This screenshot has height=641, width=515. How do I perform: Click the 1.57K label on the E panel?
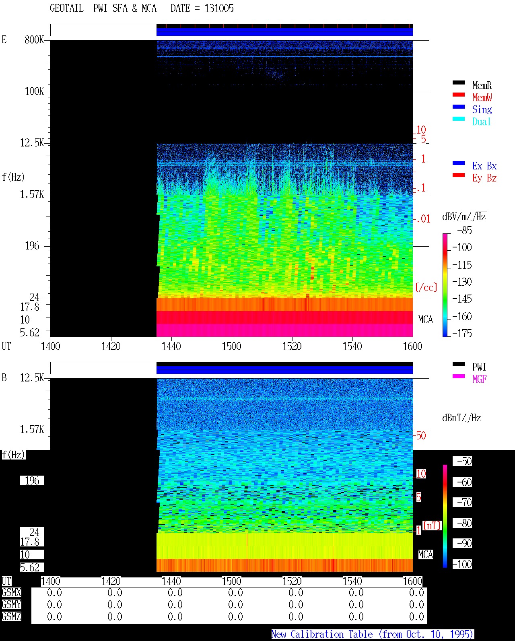[32, 194]
